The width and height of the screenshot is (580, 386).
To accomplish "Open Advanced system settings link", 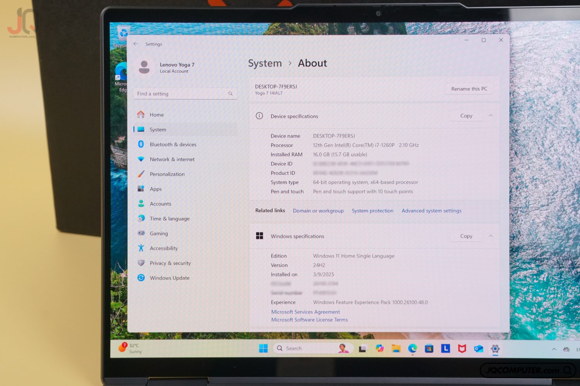I will (432, 211).
